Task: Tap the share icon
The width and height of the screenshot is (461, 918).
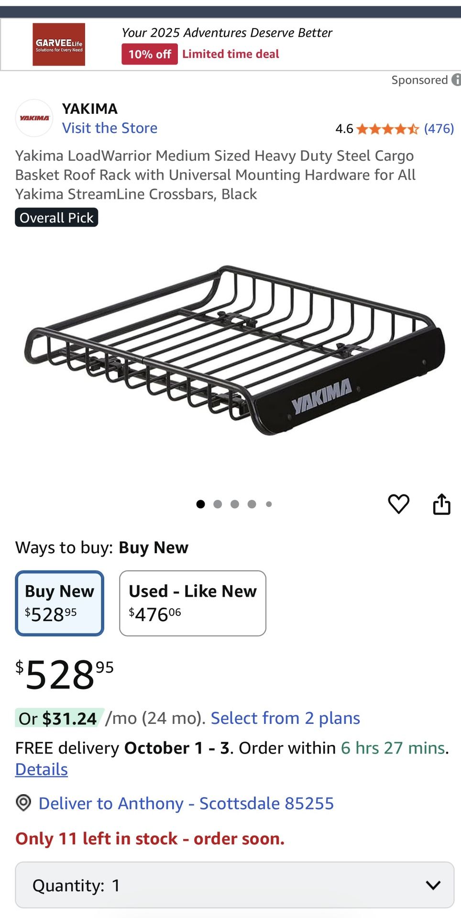Action: [x=441, y=504]
